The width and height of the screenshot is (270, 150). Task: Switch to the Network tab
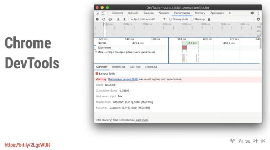(x=164, y=13)
